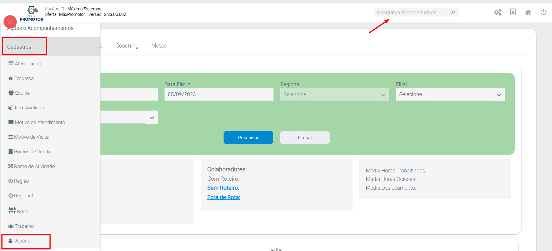The height and width of the screenshot is (251, 552).
Task: Open Pontos de Venda menu entry
Action: [32, 152]
